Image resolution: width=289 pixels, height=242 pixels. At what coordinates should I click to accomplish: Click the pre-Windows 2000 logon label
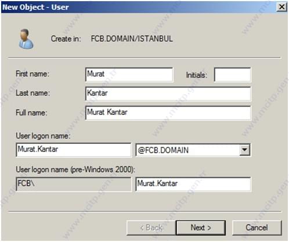pos(75,170)
